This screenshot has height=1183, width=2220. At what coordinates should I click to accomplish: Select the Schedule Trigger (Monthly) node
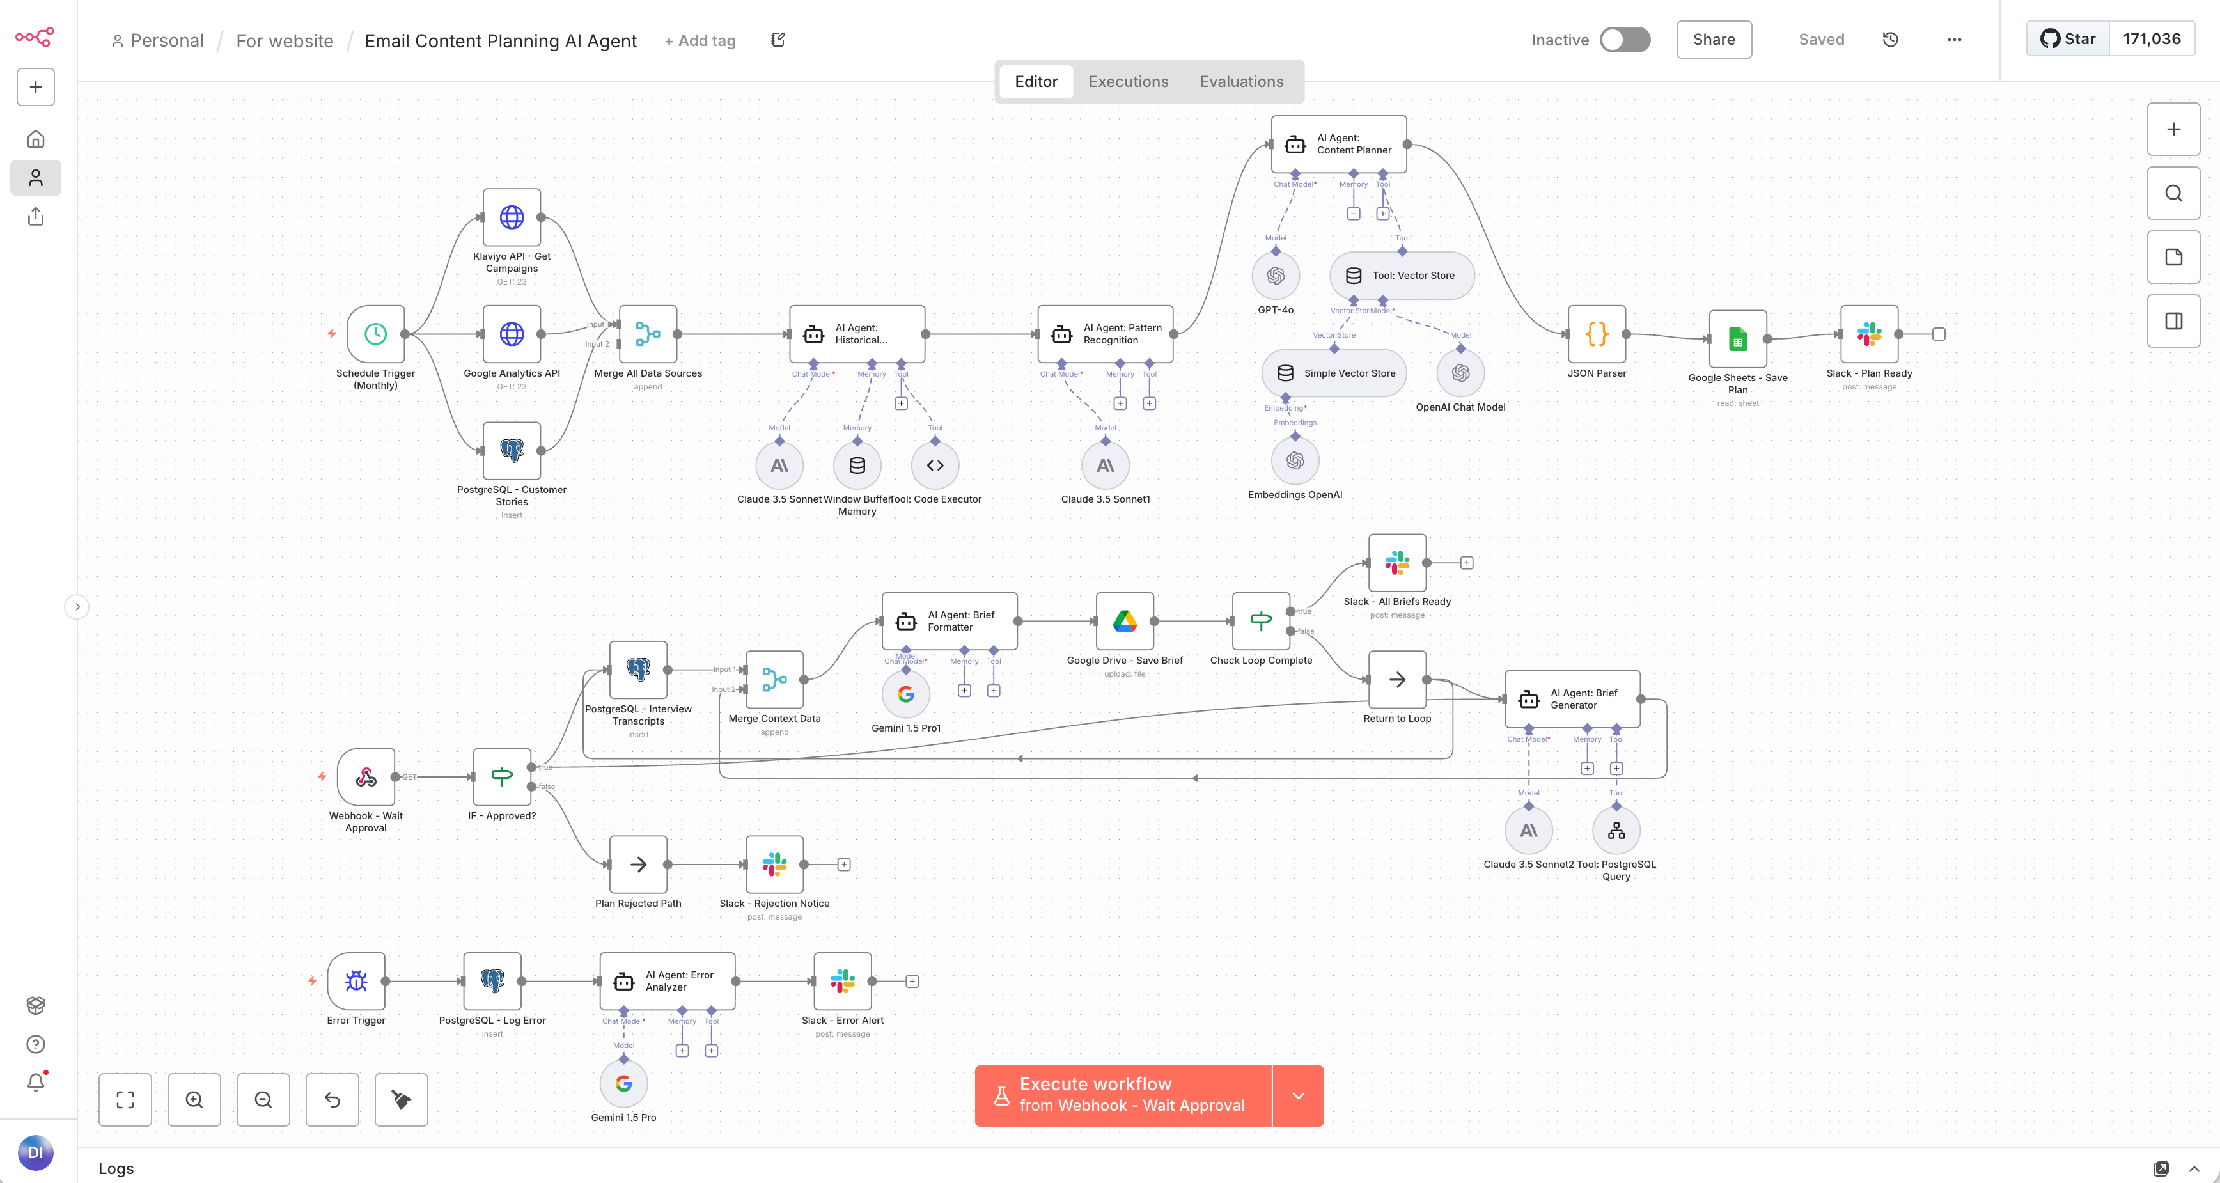(x=375, y=336)
